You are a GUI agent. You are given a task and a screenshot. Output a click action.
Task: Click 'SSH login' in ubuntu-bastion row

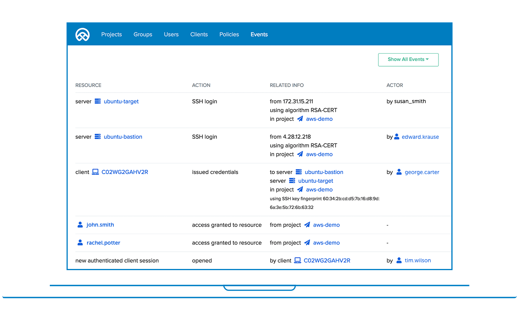(x=204, y=137)
